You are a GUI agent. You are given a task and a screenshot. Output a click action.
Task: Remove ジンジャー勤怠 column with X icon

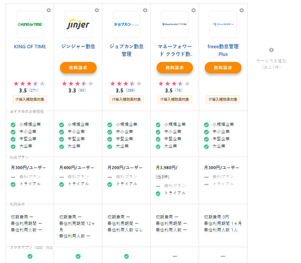(97, 10)
